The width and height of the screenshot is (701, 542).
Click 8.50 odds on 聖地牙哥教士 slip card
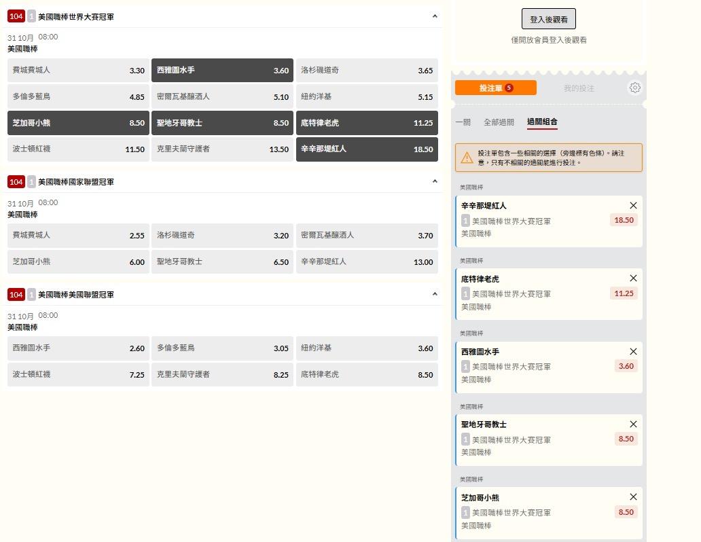coord(626,439)
